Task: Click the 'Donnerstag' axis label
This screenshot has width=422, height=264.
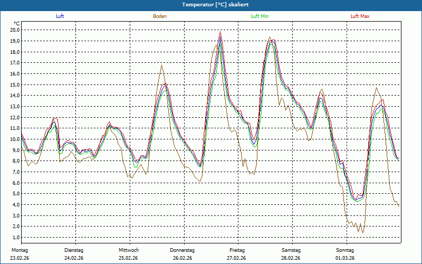Action: tap(183, 250)
